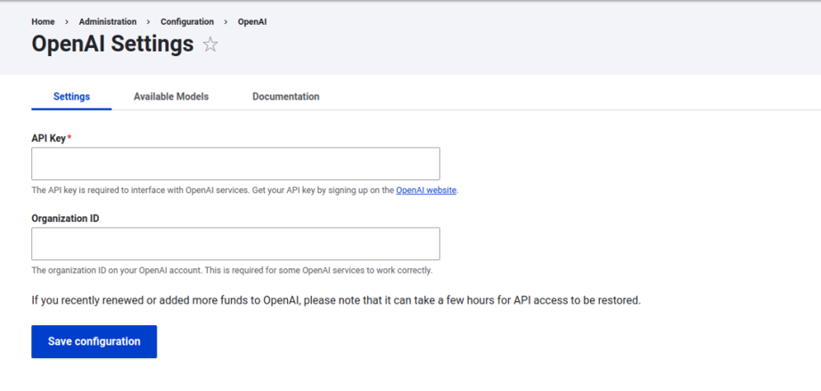Click the notice about renewed OpenAI funds
The width and height of the screenshot is (821, 391).
point(336,300)
